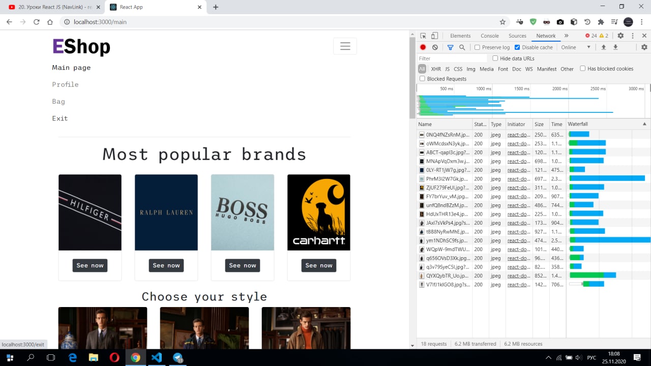The image size is (651, 366).
Task: Click the DevTools inspect element picker icon
Action: (x=423, y=36)
